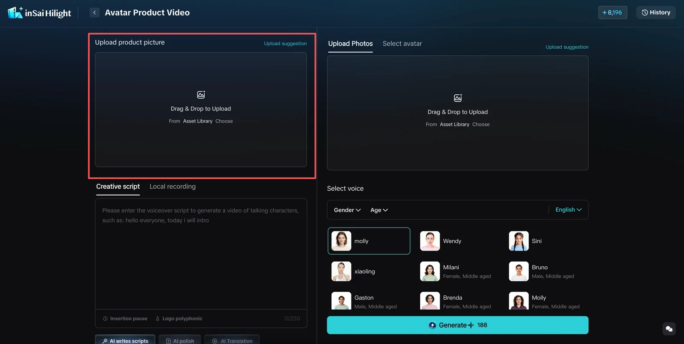The image size is (684, 344).
Task: Expand the Gender filter dropdown
Action: coord(347,210)
